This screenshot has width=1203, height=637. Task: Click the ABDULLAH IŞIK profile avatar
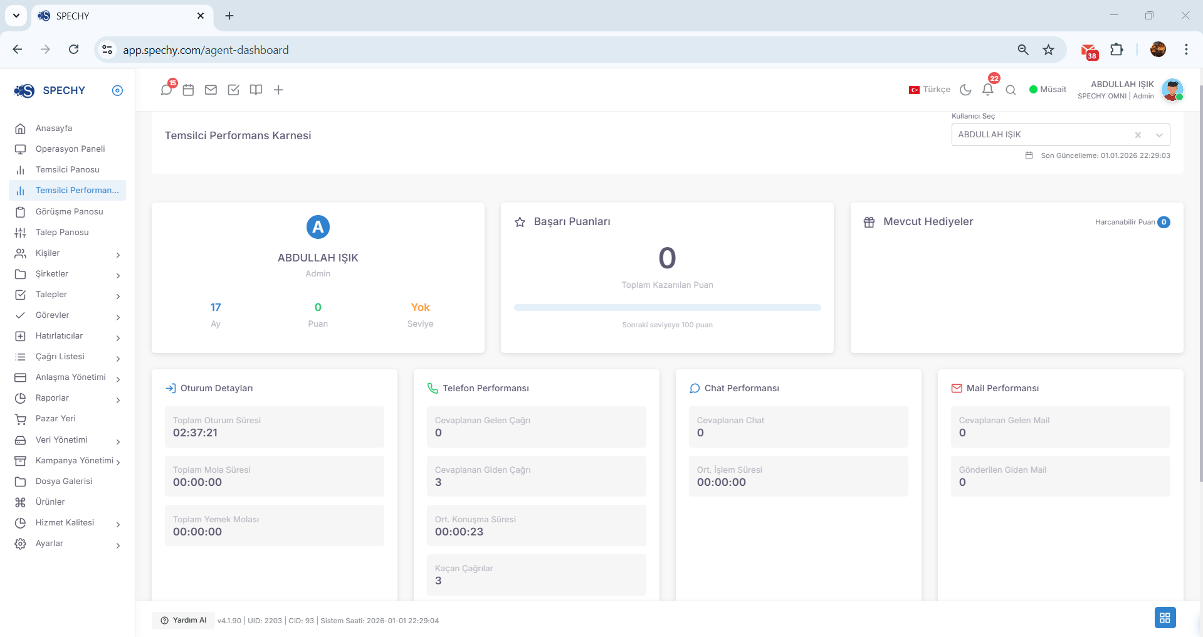point(1172,90)
